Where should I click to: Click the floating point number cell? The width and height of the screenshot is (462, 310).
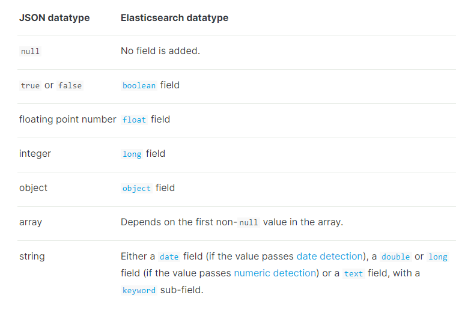point(67,120)
